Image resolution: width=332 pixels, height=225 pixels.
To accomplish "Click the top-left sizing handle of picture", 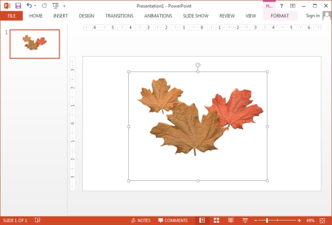I will (x=129, y=72).
